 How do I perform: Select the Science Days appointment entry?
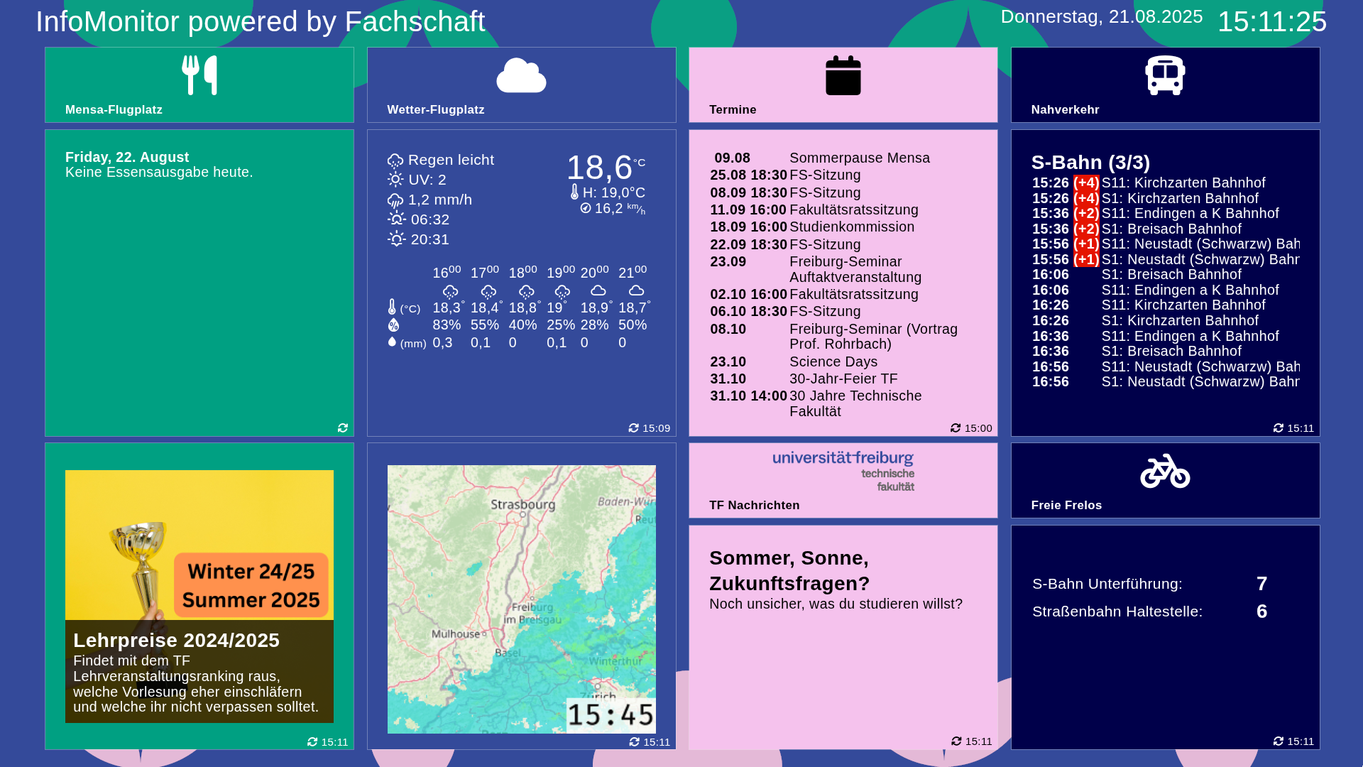coord(833,361)
